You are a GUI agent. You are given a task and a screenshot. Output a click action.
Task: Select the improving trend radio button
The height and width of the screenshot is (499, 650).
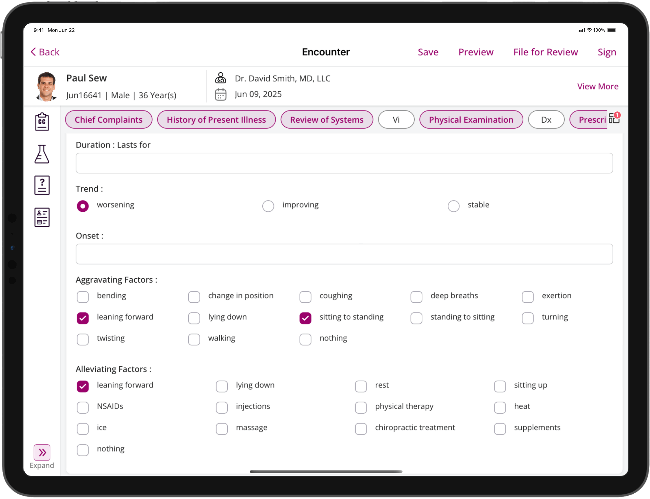pyautogui.click(x=268, y=206)
